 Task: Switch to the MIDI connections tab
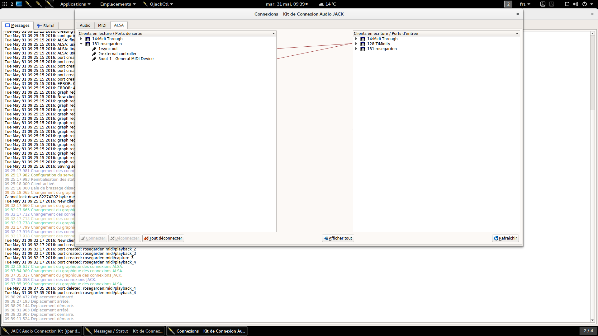[102, 26]
